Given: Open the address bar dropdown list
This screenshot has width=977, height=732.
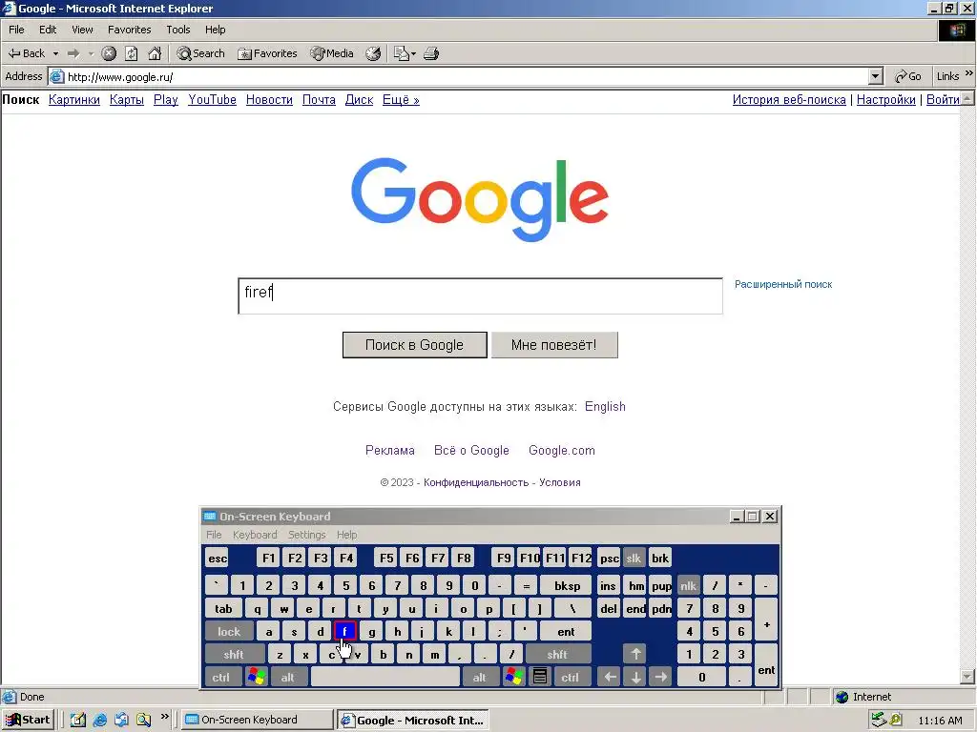Looking at the screenshot, I should [x=876, y=76].
